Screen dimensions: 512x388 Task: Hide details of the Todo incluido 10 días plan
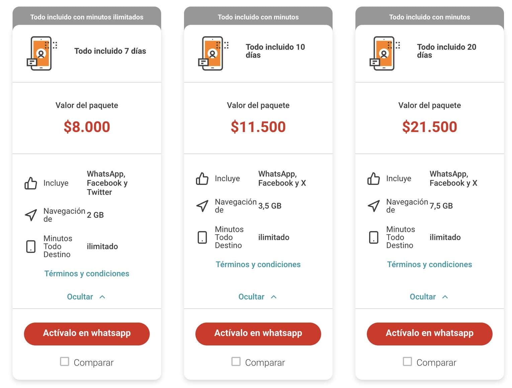258,297
